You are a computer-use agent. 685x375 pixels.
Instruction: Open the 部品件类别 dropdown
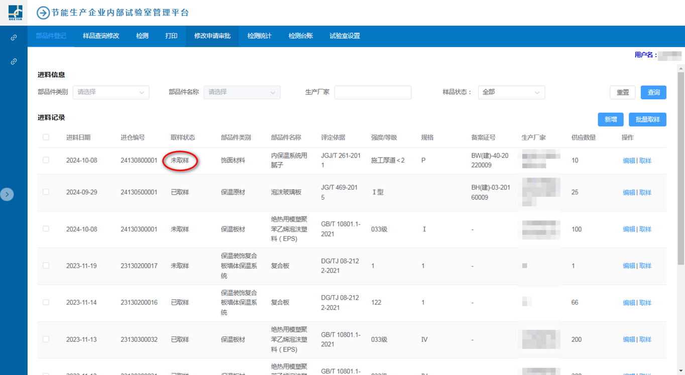click(x=110, y=92)
